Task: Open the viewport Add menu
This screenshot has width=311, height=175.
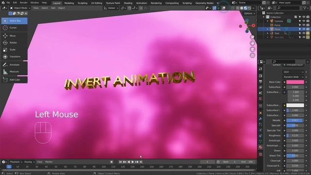Action: (x=53, y=8)
